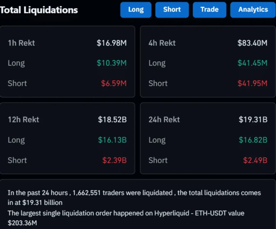Click the 4h Rekt card

(208, 61)
